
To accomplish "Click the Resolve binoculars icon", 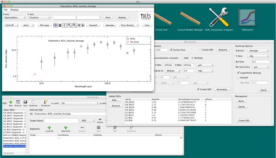I will pyautogui.click(x=100, y=120).
